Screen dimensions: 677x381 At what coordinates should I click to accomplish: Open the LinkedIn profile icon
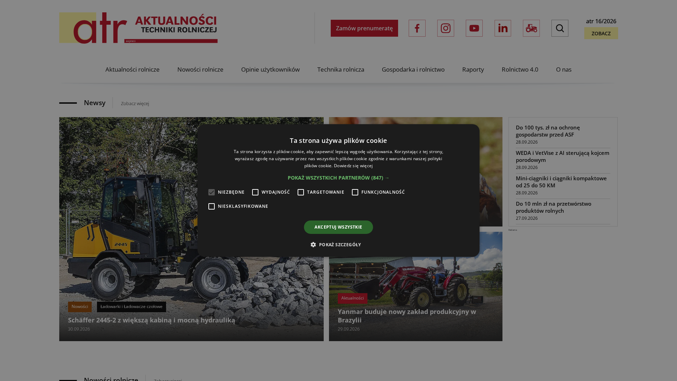(x=503, y=28)
